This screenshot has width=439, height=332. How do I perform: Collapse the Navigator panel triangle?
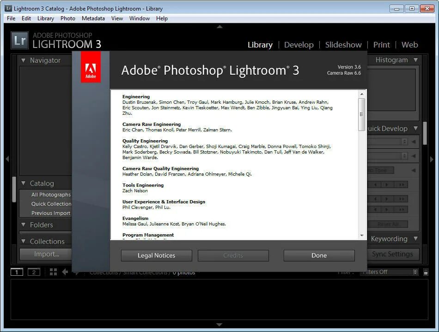point(23,60)
